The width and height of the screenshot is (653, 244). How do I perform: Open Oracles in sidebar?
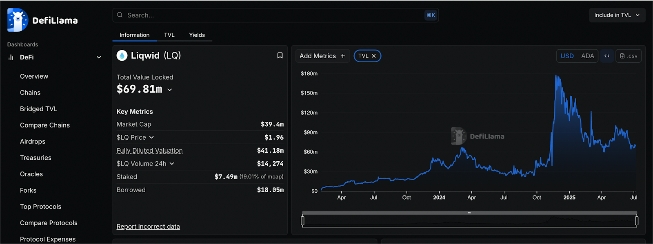31,174
